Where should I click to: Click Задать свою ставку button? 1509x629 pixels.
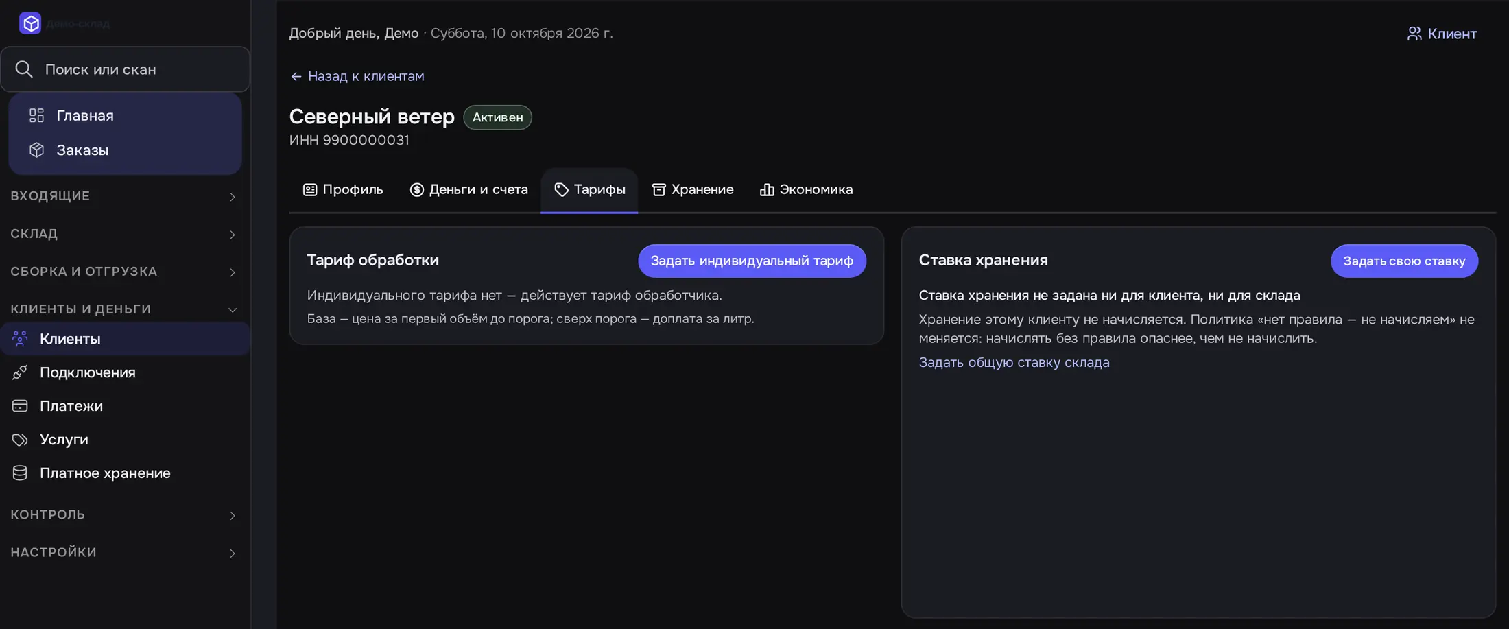(x=1404, y=261)
